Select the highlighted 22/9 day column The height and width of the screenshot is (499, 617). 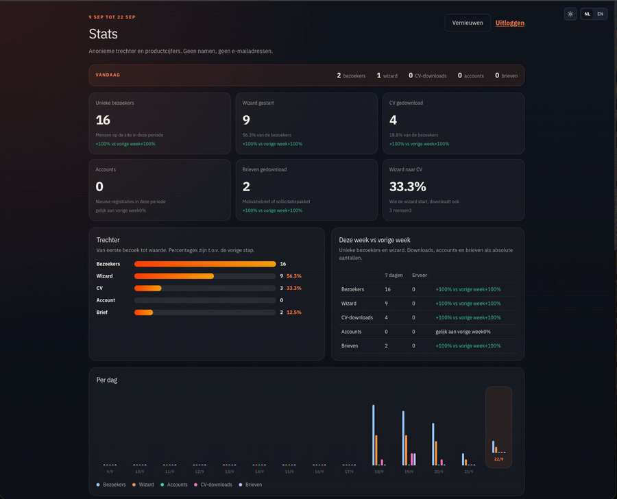pyautogui.click(x=498, y=427)
